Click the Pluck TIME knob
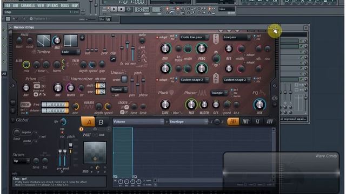346x194 pixels. [x=165, y=105]
